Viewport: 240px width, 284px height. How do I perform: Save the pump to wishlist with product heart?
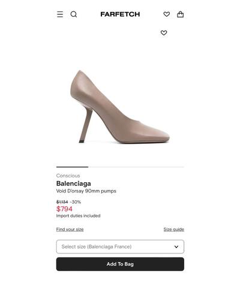pos(164,33)
